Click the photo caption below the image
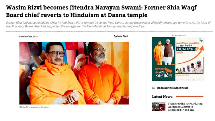Viewport: 215px width, 121px height. point(34,107)
